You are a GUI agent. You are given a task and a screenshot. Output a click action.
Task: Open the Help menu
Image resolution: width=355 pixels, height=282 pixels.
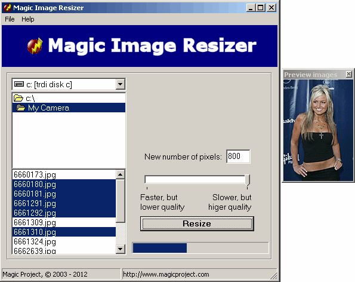[28, 19]
